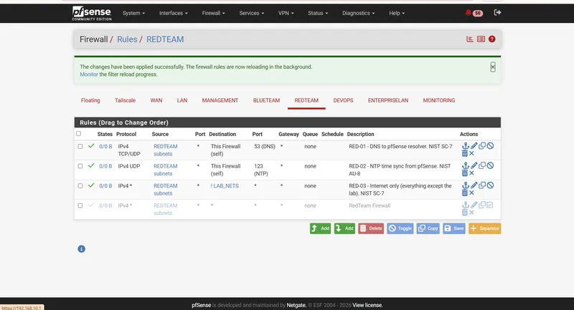Open the Services dropdown menu
This screenshot has width=574, height=310.
click(x=252, y=13)
